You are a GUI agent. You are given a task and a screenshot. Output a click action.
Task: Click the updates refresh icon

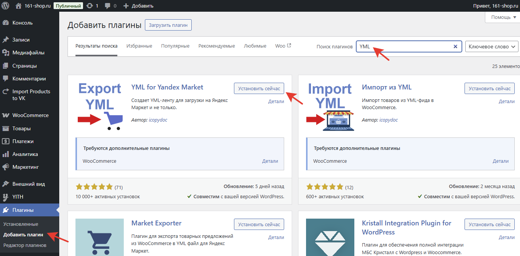tap(89, 6)
